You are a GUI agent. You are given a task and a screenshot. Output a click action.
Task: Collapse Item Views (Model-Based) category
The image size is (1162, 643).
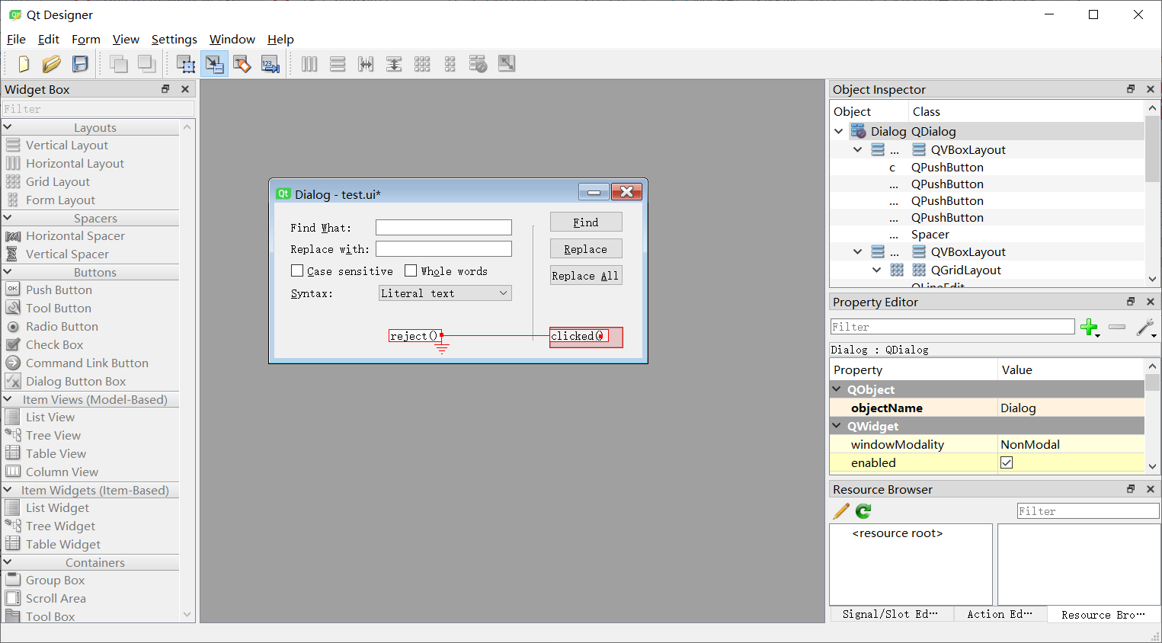click(8, 399)
